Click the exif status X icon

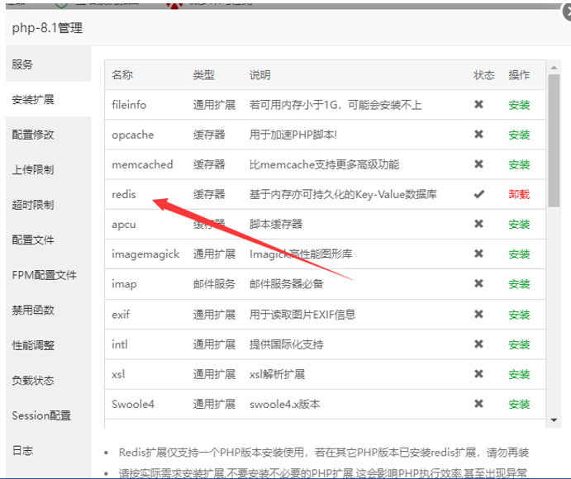(478, 314)
